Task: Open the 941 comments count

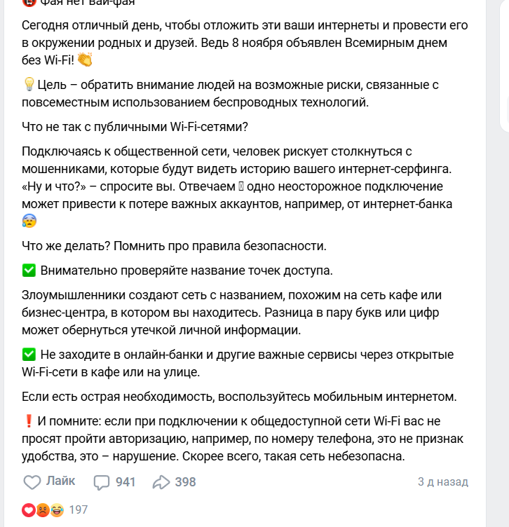Action: (x=125, y=482)
